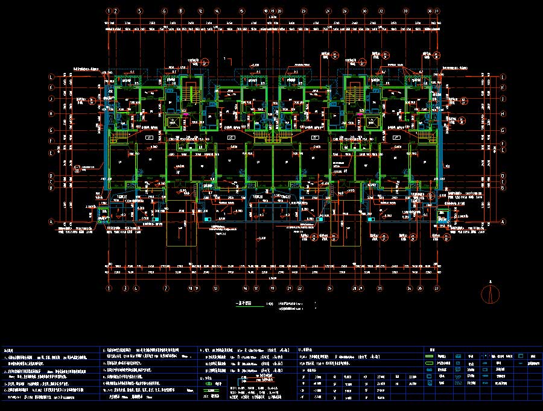Pick grid bubble 34 on the bottom axis

pos(410,288)
